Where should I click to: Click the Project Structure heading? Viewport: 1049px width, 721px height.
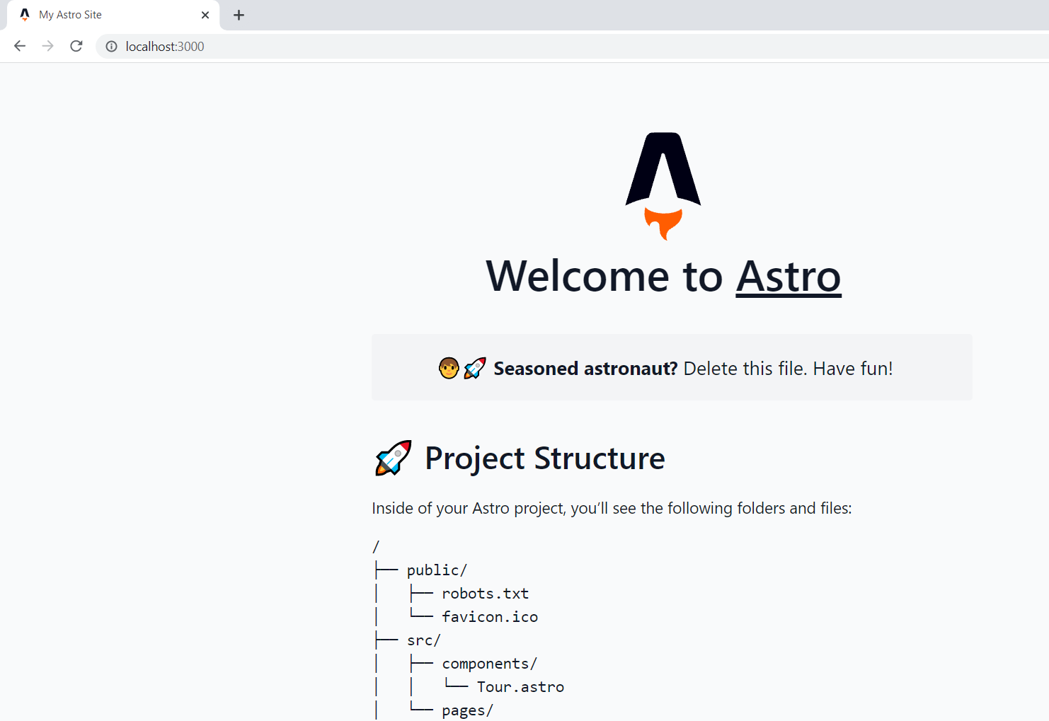545,458
